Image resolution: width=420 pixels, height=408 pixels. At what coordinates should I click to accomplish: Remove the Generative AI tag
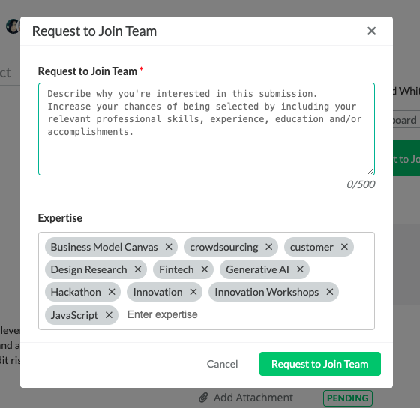click(300, 269)
